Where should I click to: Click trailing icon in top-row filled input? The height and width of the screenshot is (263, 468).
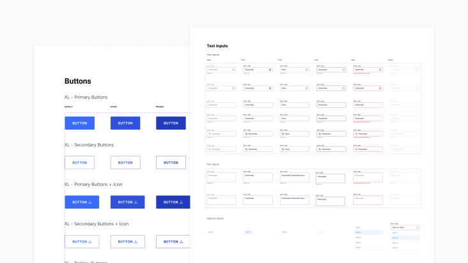pos(343,70)
